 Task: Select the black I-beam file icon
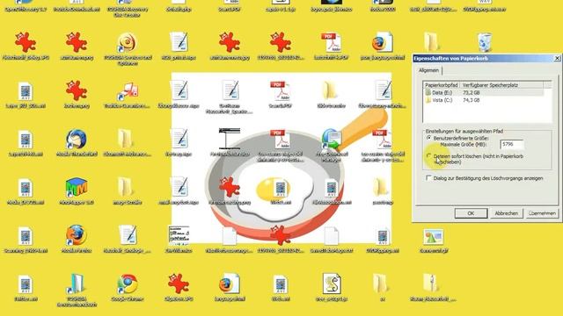(229, 139)
